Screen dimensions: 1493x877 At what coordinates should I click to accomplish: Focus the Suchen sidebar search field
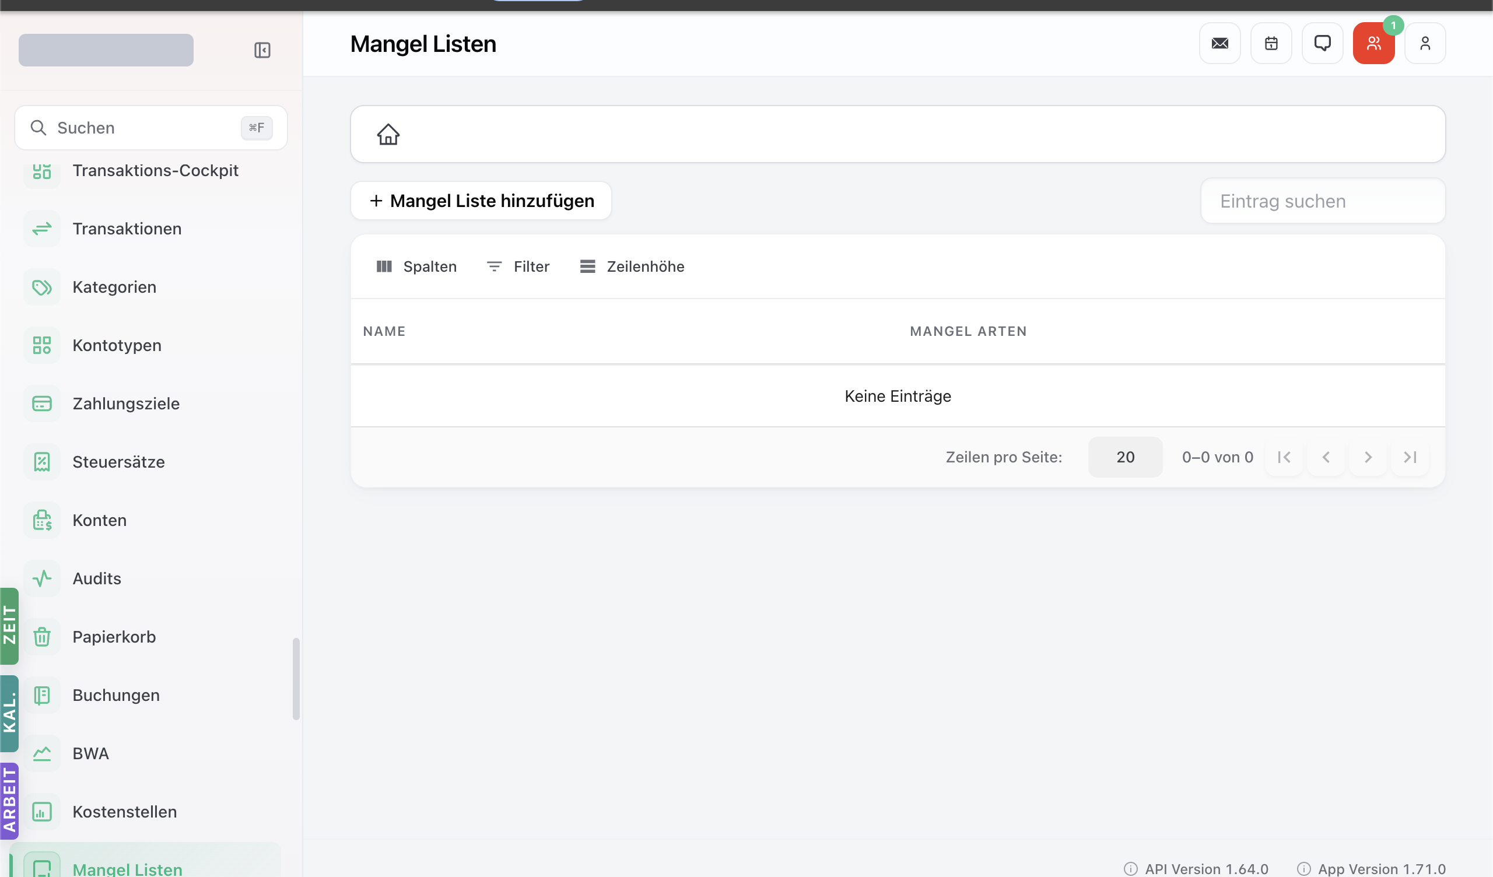point(151,128)
